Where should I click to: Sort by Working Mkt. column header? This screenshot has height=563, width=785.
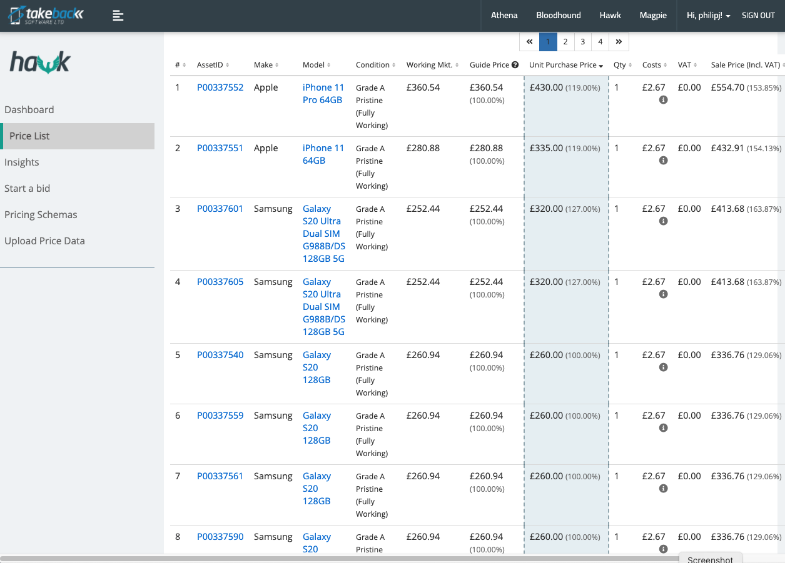(x=433, y=65)
